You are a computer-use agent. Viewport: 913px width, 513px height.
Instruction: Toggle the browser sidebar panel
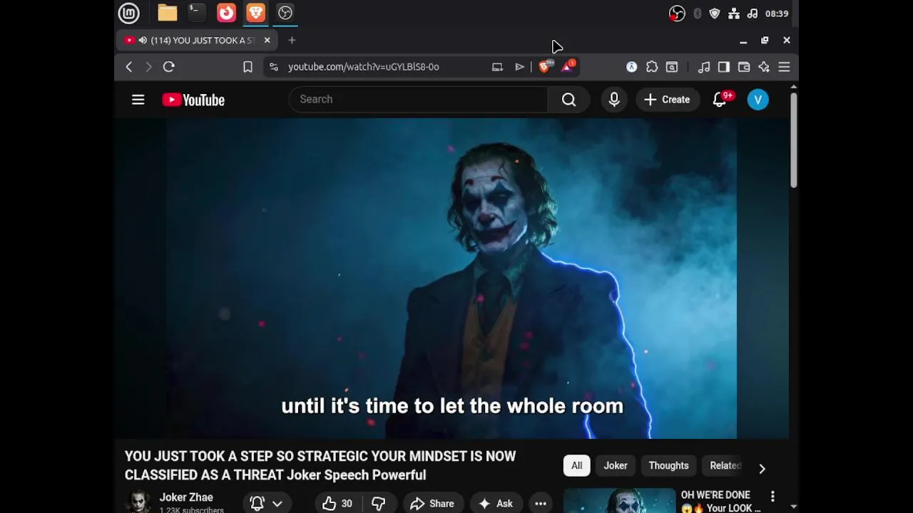click(724, 67)
